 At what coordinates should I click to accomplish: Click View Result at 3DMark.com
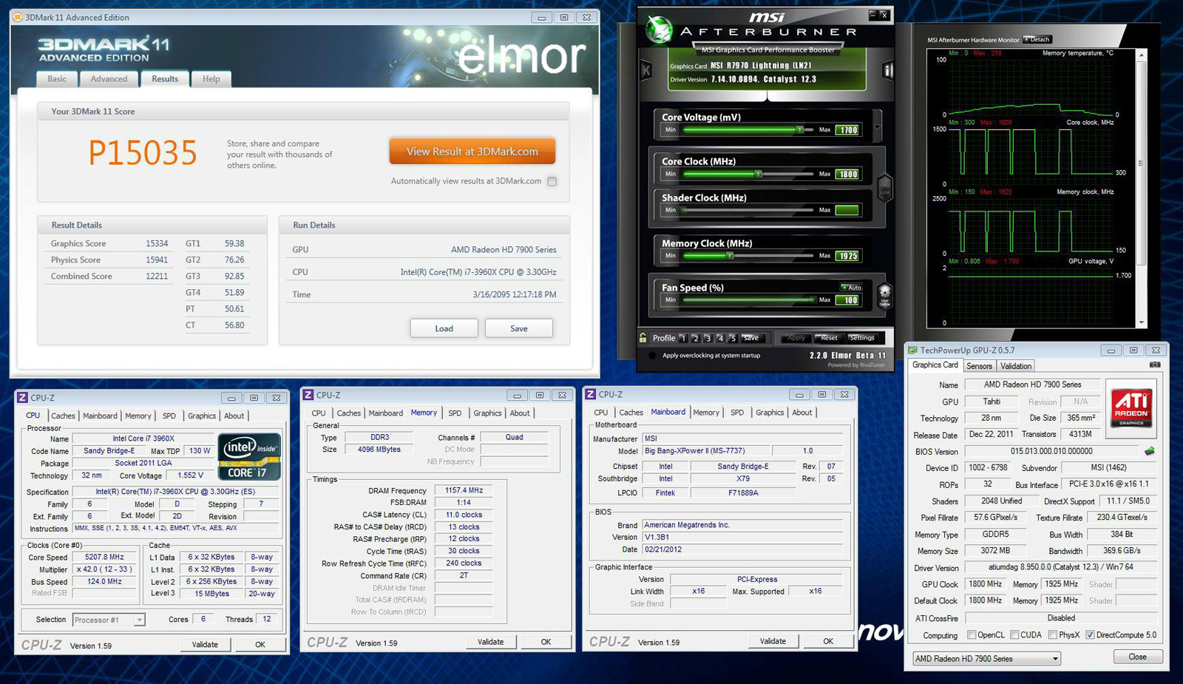point(472,150)
